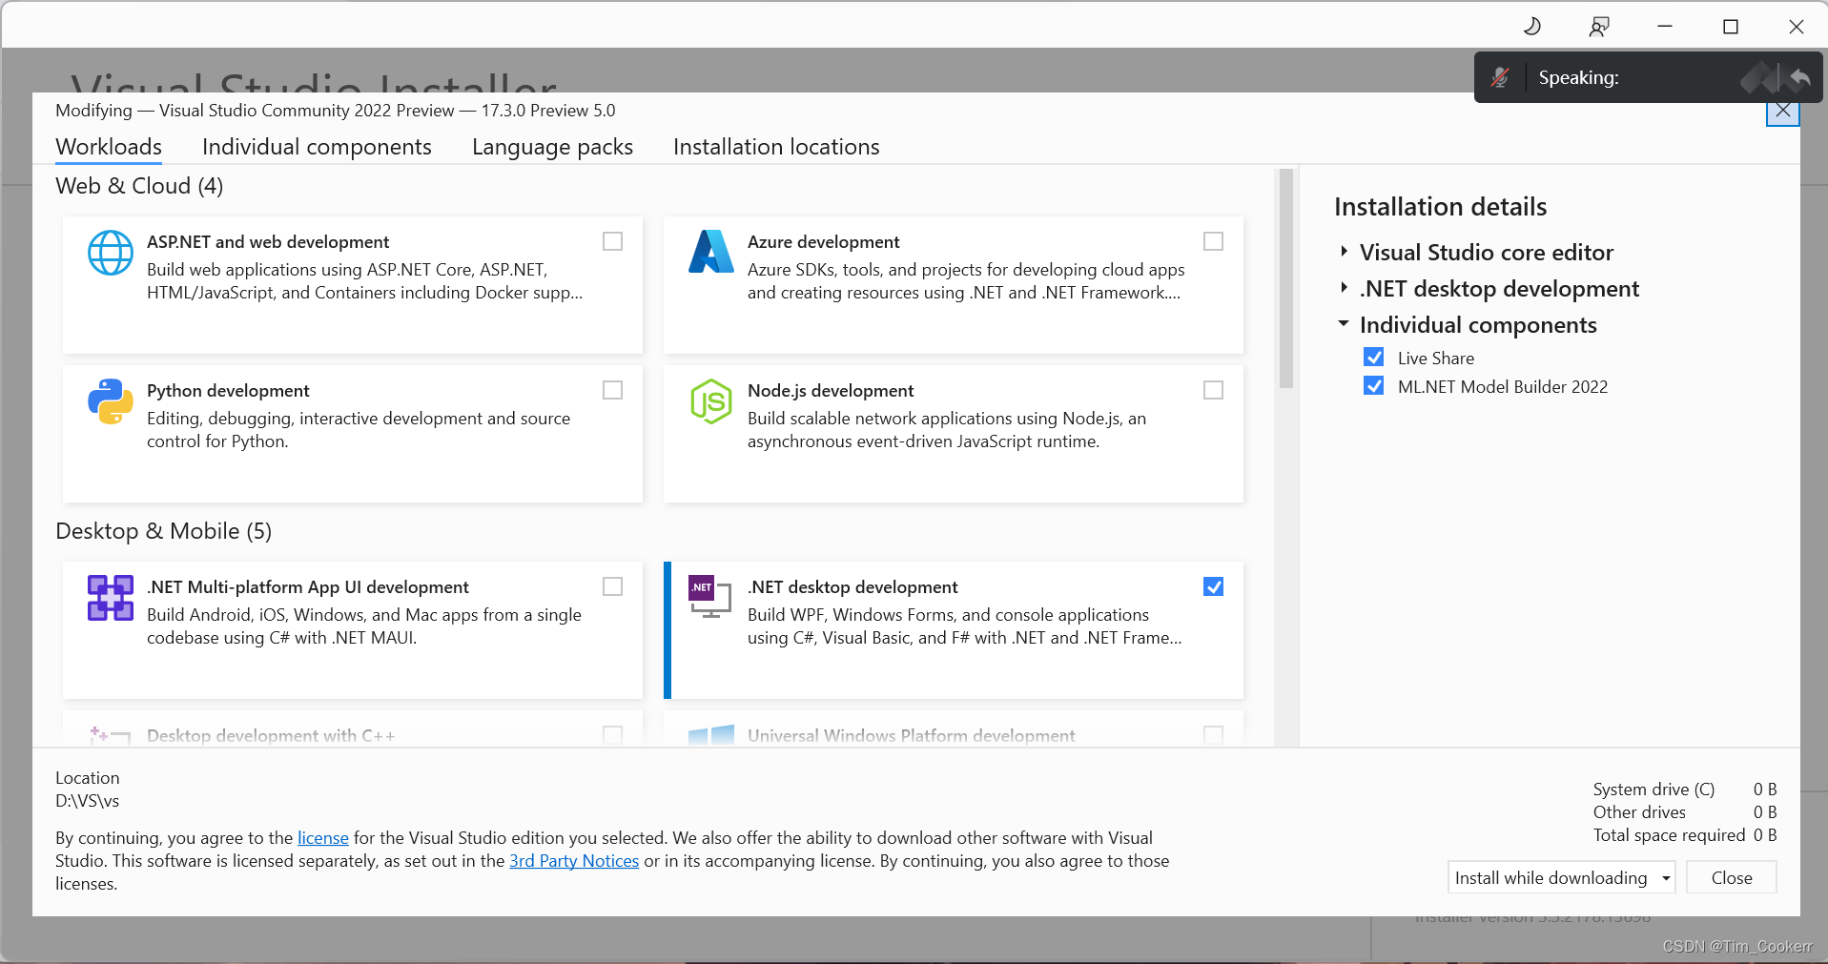Open the license link
Viewport: 1828px width, 964px height.
pos(323,838)
